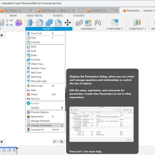Choose Chamfer from Modify menu
The image size is (155, 155).
point(45,42)
